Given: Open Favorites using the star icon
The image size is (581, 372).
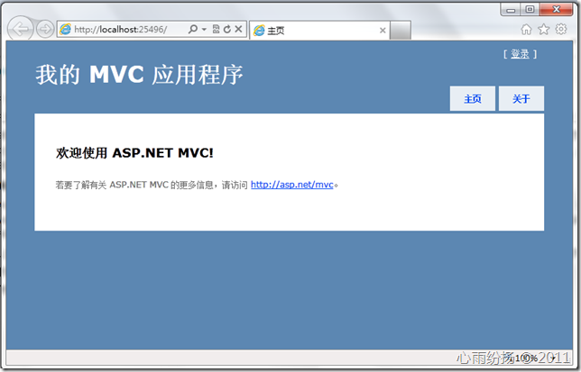Looking at the screenshot, I should coord(543,29).
